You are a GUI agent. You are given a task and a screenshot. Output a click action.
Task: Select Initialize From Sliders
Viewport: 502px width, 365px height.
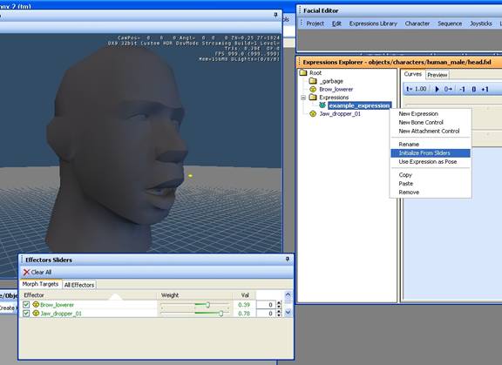point(431,153)
